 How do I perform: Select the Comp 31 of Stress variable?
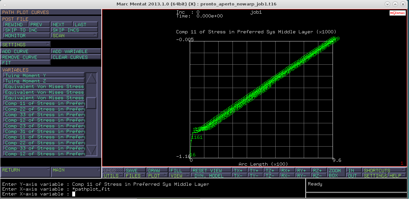[x=44, y=131]
